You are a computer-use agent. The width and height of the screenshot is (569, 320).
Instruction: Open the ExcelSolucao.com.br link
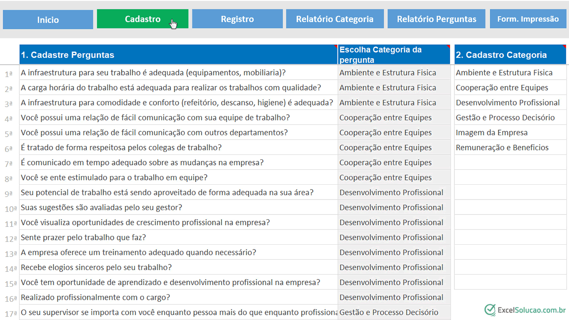pos(531,310)
